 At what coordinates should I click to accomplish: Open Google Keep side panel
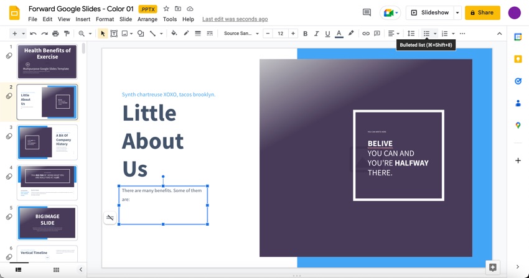[518, 59]
